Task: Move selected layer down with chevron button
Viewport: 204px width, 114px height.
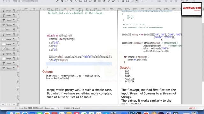Action: click(x=9, y=104)
